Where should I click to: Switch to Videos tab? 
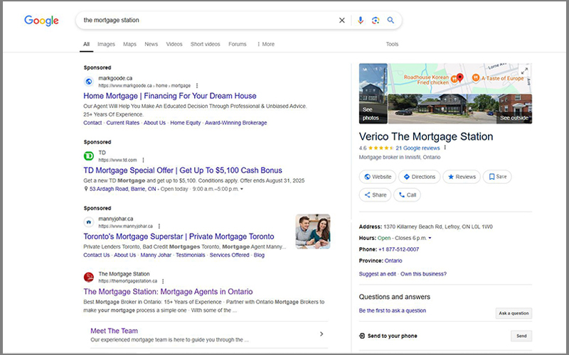coord(174,44)
